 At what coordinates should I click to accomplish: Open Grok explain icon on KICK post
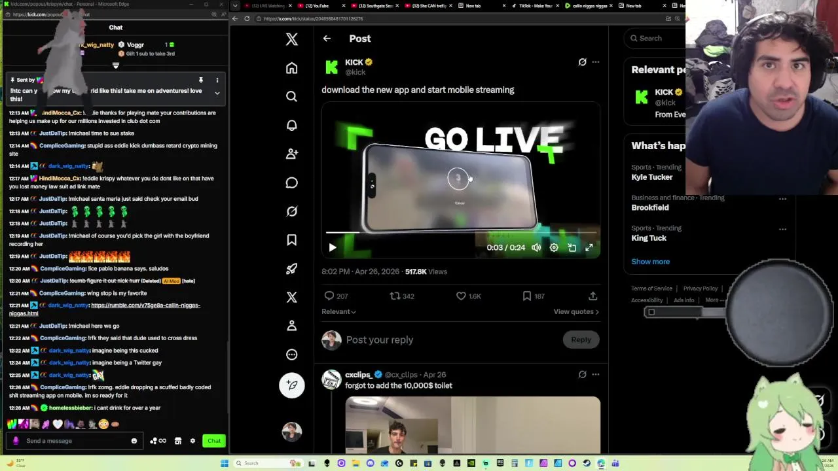(x=582, y=62)
